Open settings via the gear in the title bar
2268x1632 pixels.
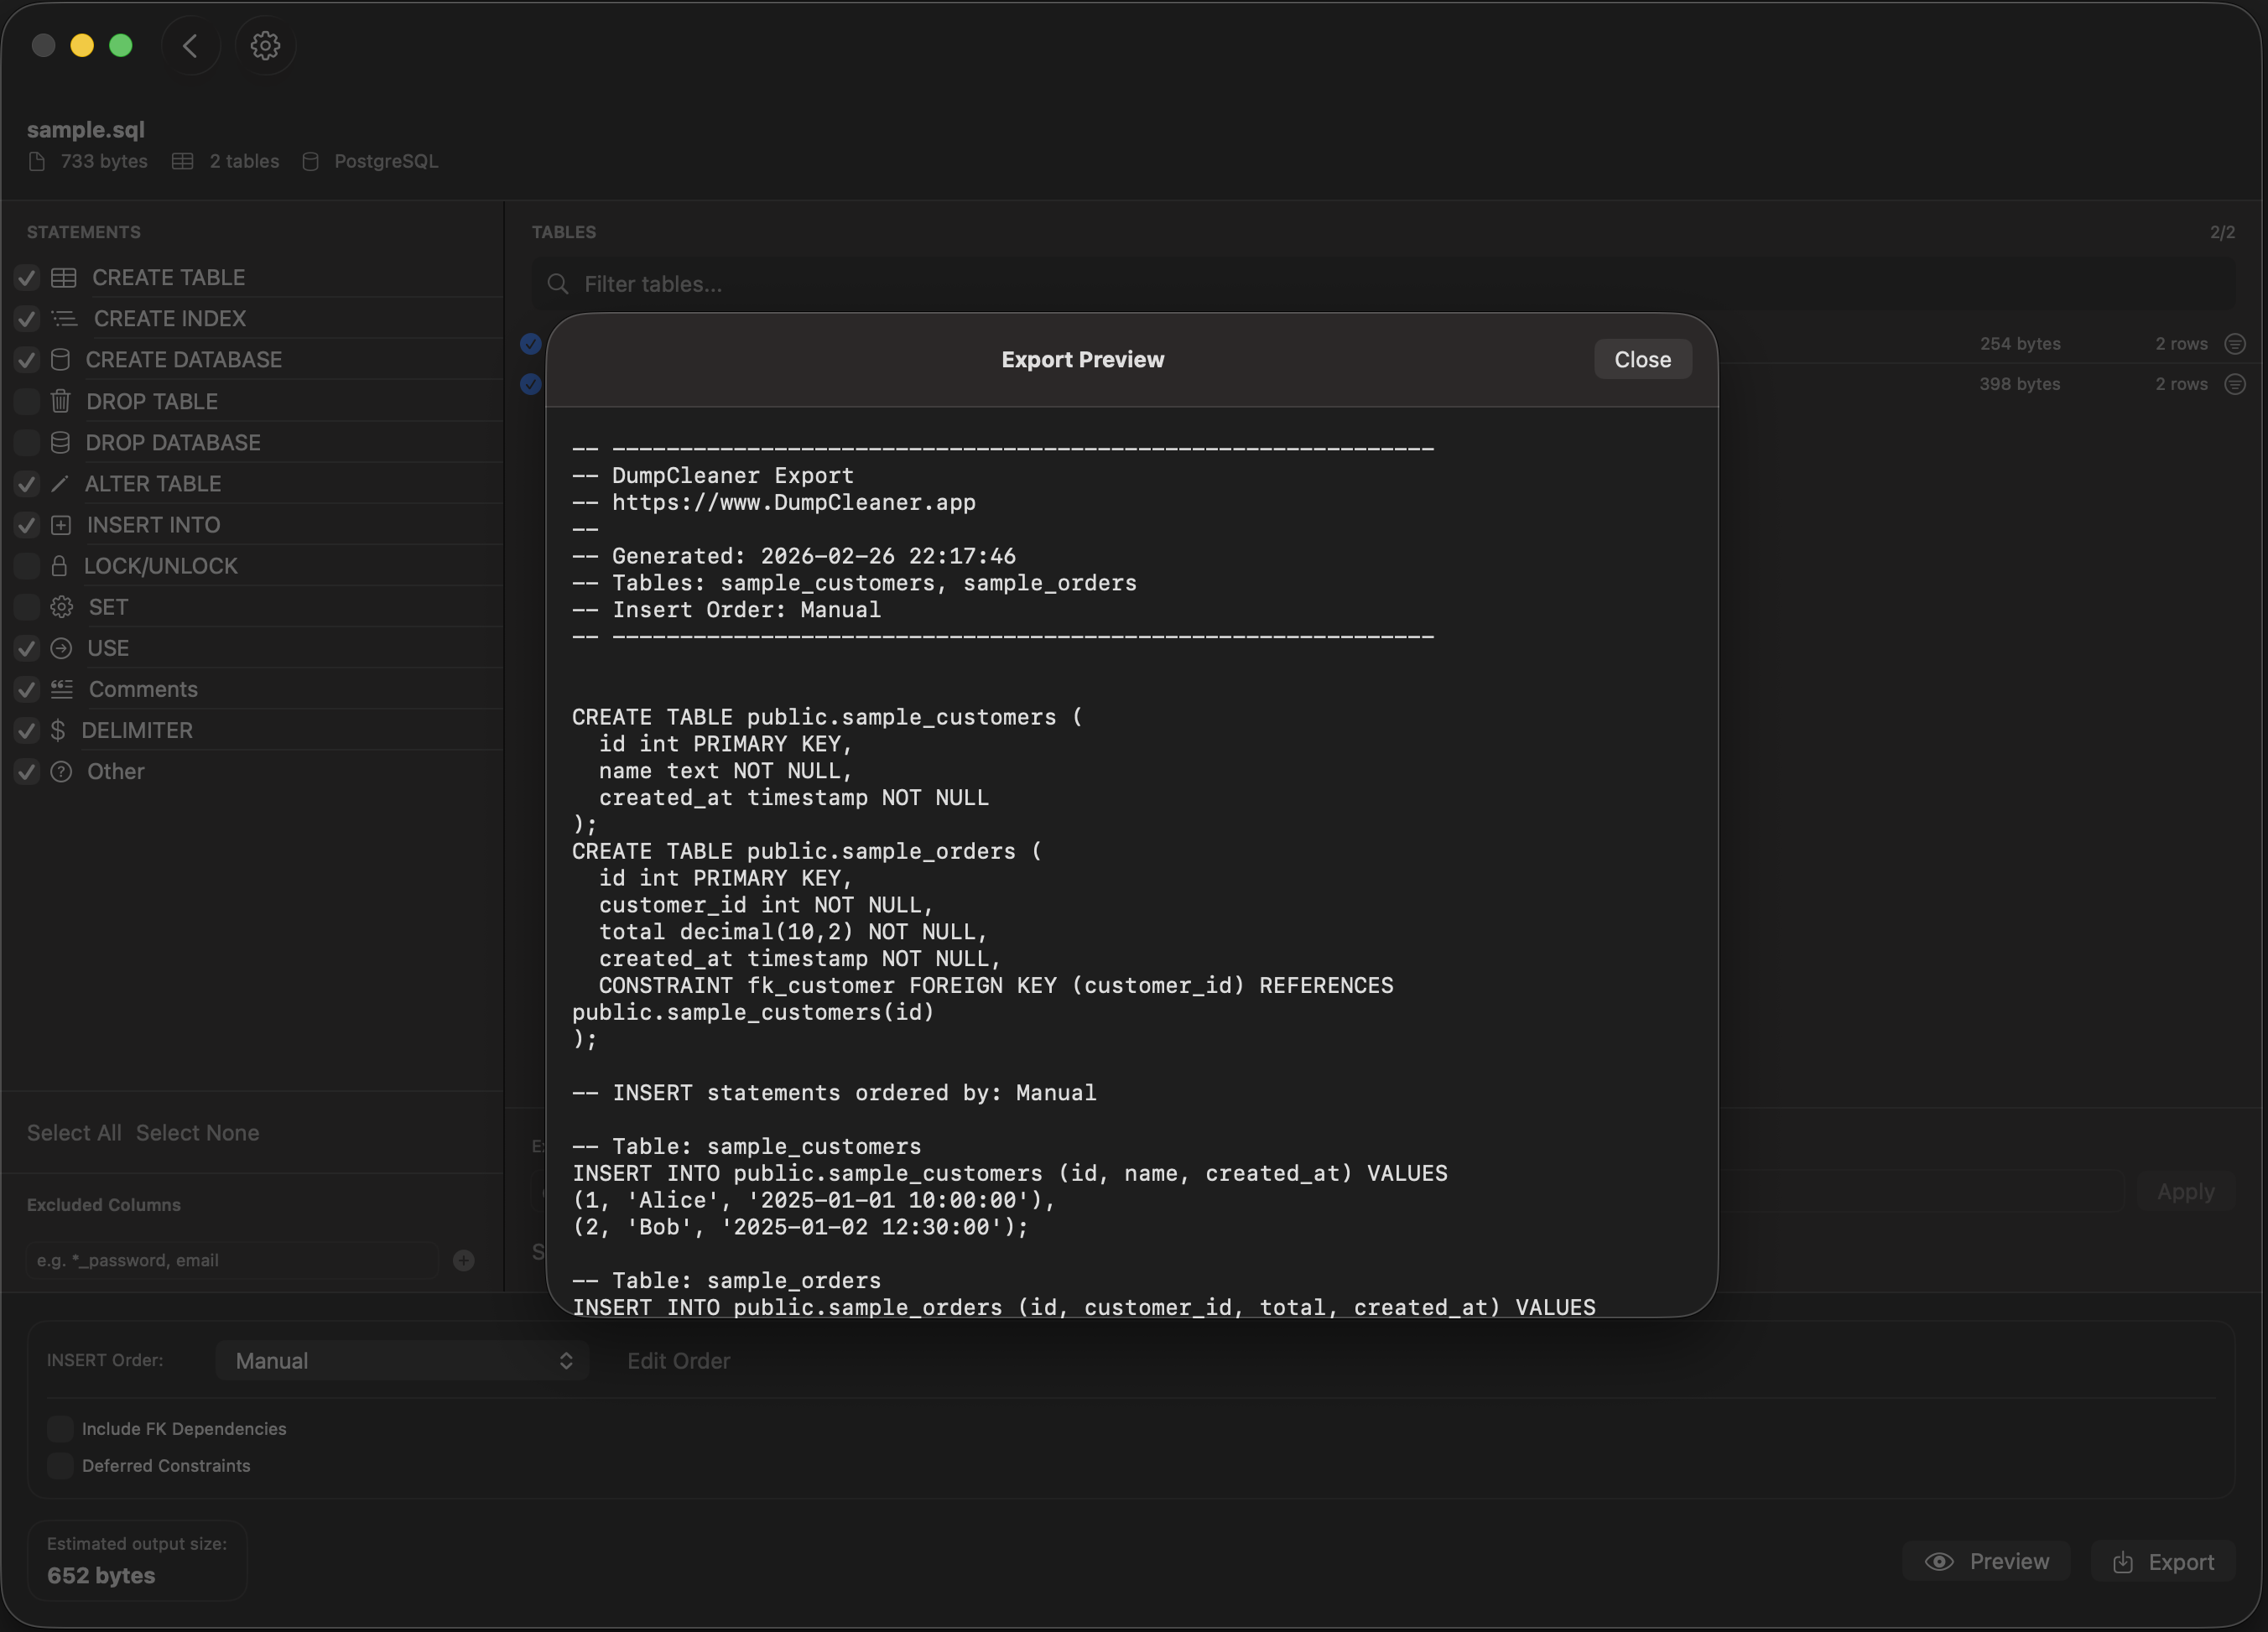coord(264,45)
